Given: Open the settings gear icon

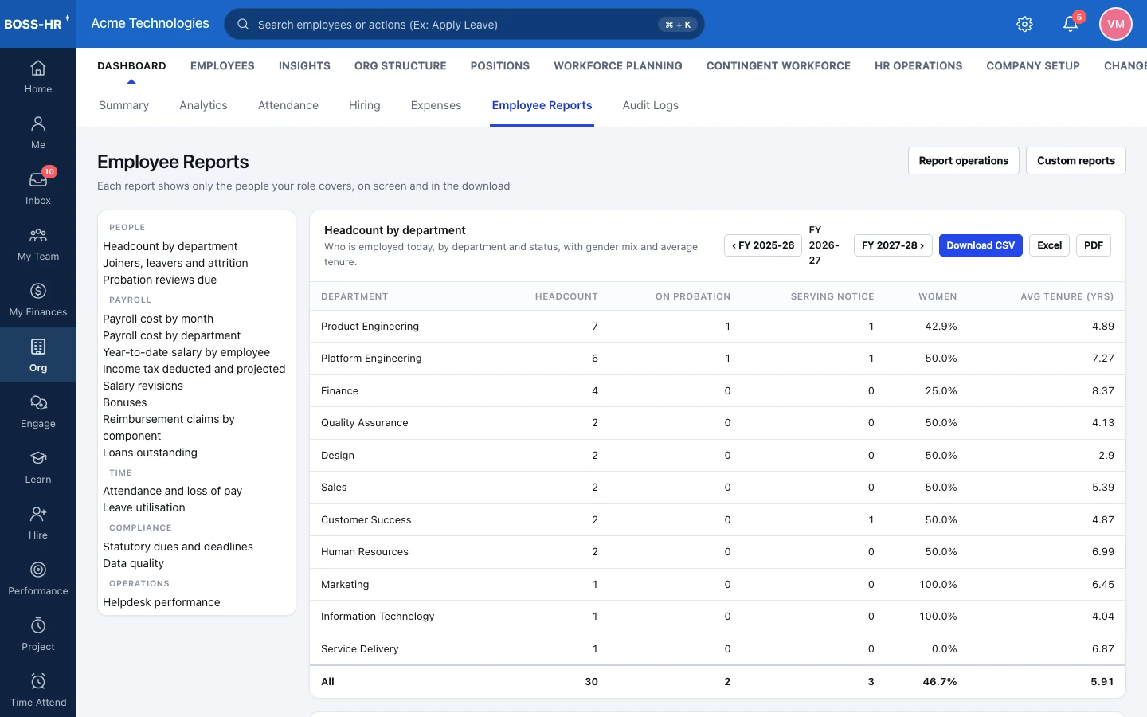Looking at the screenshot, I should (1025, 24).
